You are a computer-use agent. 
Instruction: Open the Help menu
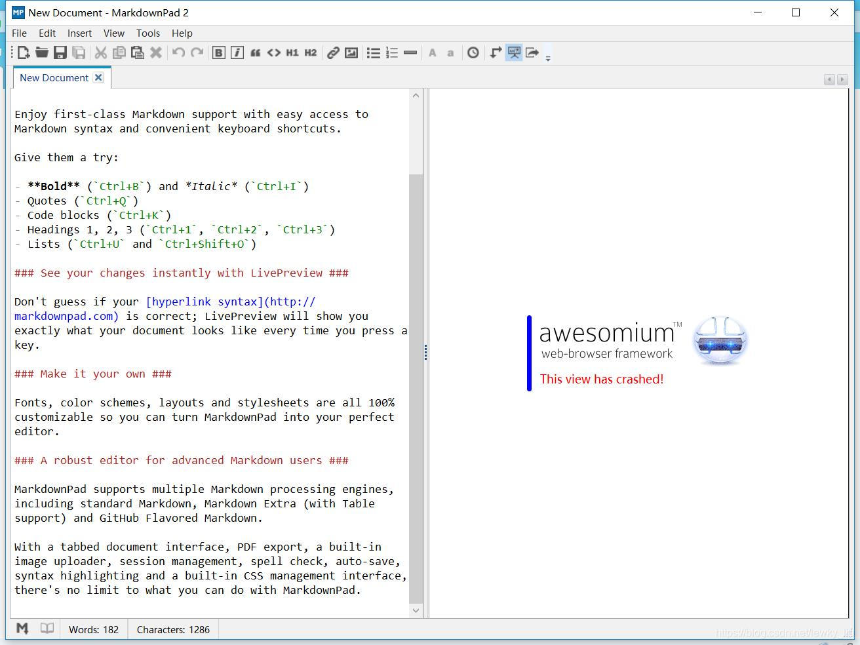(x=182, y=33)
